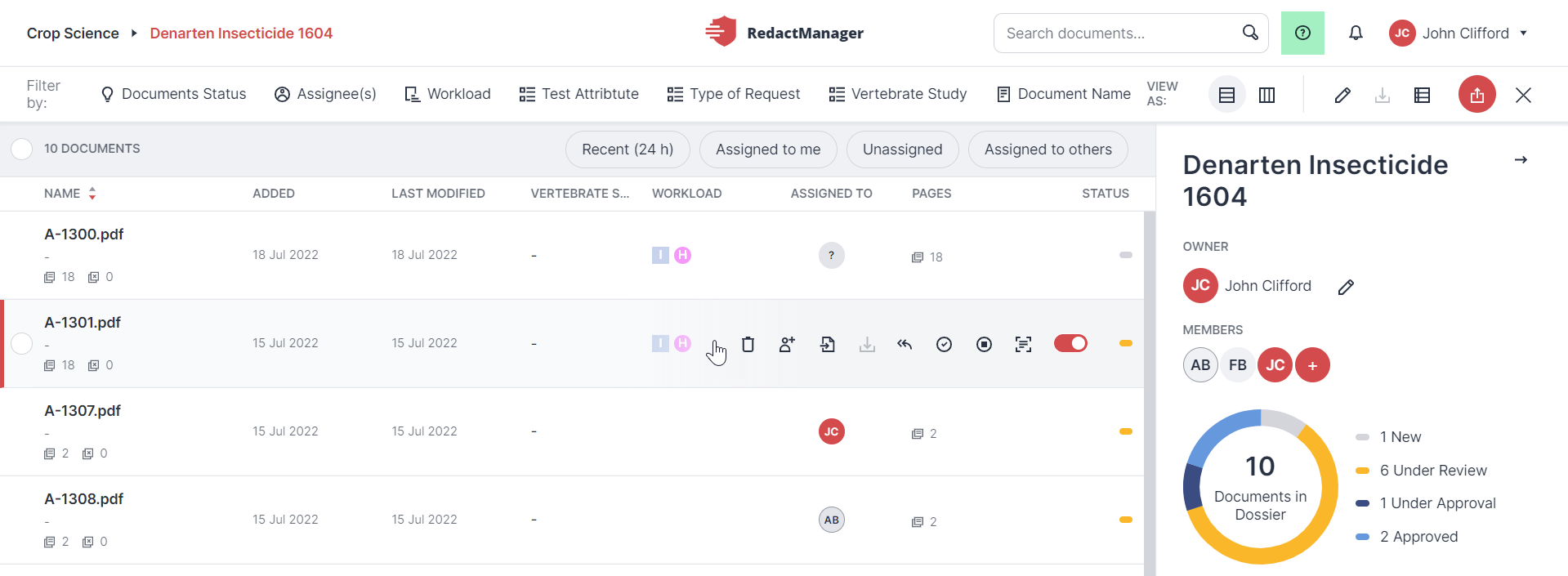Click the RedactManager logo

784,33
